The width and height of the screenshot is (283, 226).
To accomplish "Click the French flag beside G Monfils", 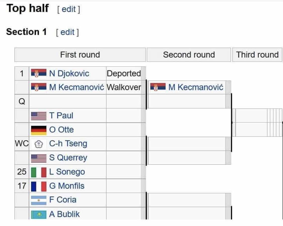I will (x=39, y=186).
